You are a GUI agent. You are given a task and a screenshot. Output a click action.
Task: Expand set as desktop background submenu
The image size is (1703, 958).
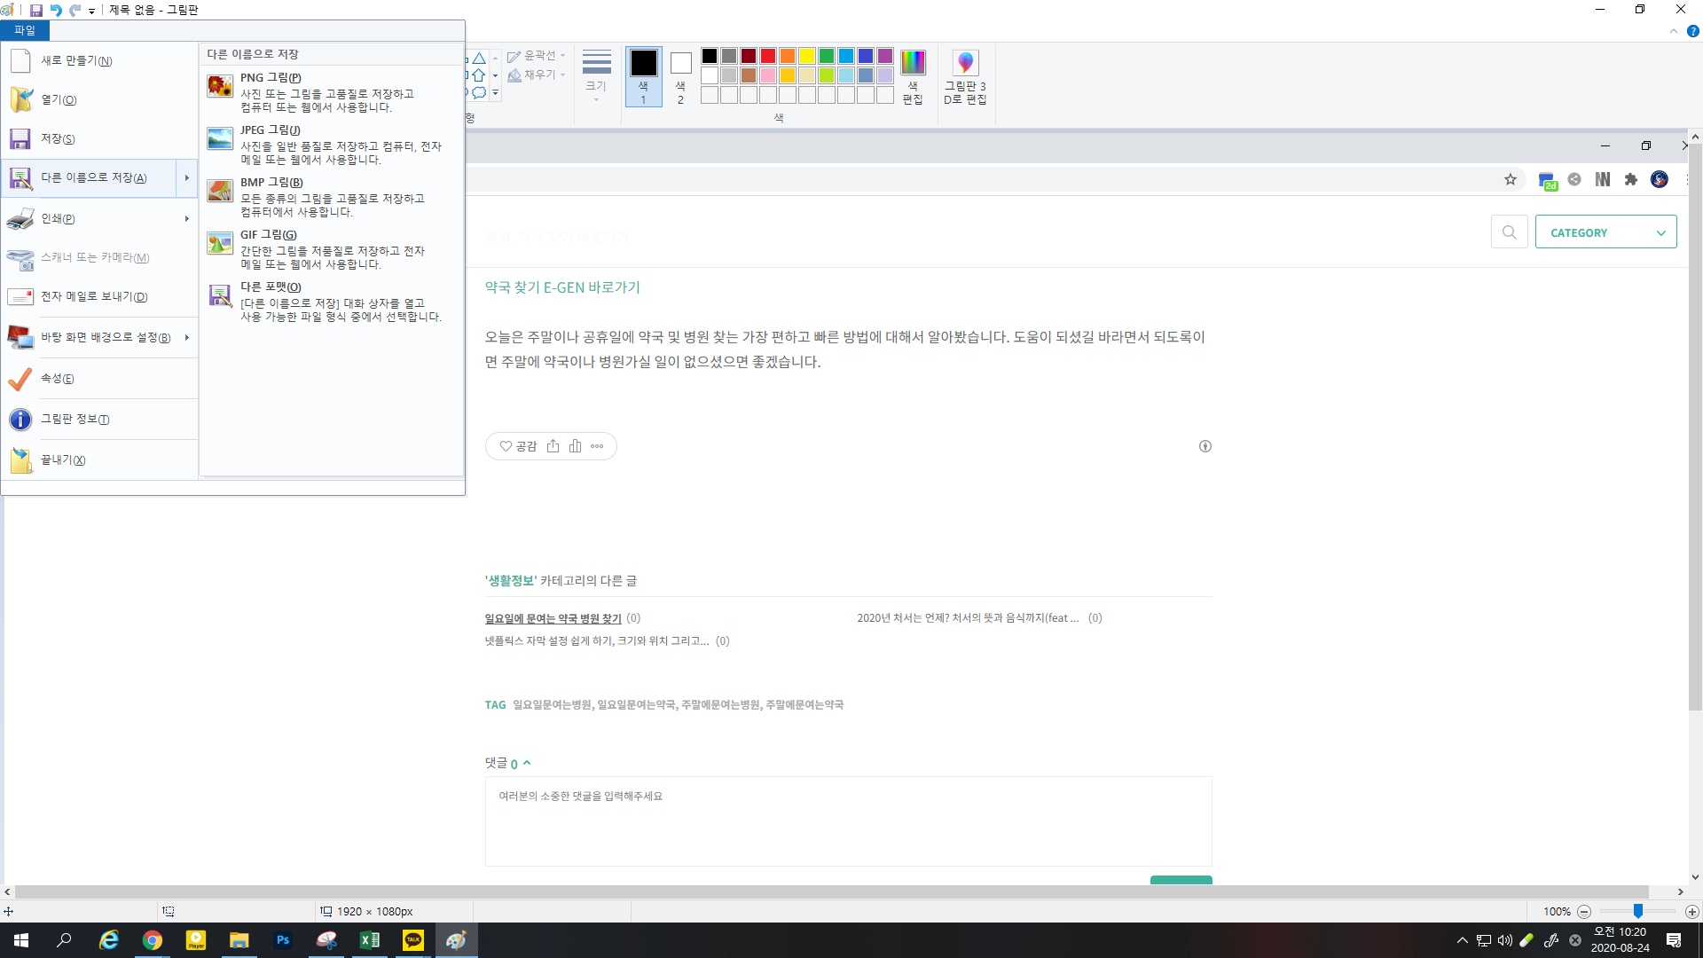186,337
